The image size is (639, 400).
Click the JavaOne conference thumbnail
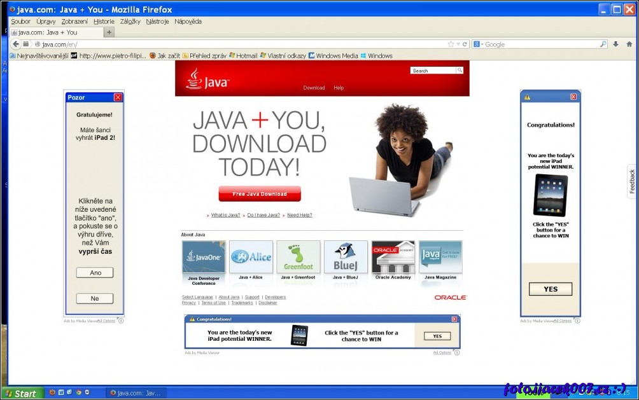(x=204, y=257)
